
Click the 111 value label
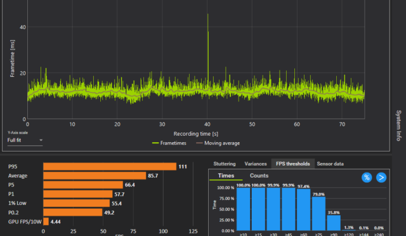point(183,167)
